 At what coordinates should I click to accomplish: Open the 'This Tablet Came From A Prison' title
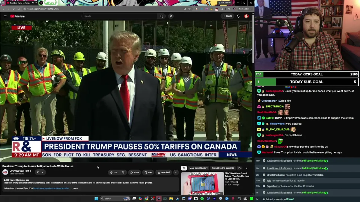237,176
